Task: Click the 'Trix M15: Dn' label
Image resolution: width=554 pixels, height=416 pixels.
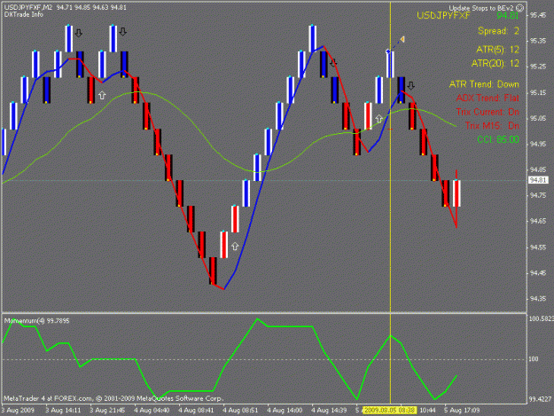Action: pyautogui.click(x=492, y=126)
